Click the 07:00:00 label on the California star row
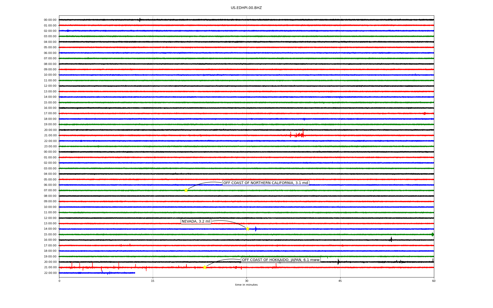 (50, 190)
